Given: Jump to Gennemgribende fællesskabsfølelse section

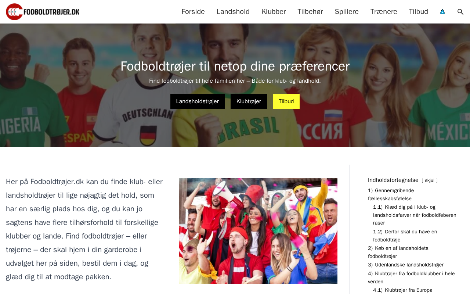Looking at the screenshot, I should tap(391, 194).
